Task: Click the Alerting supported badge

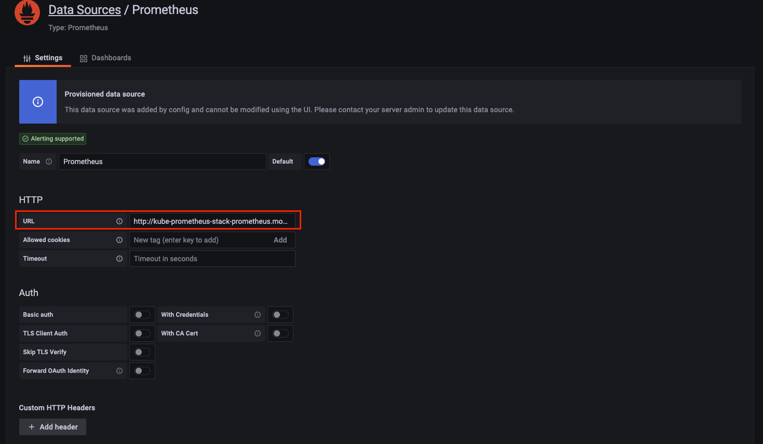Action: tap(52, 139)
